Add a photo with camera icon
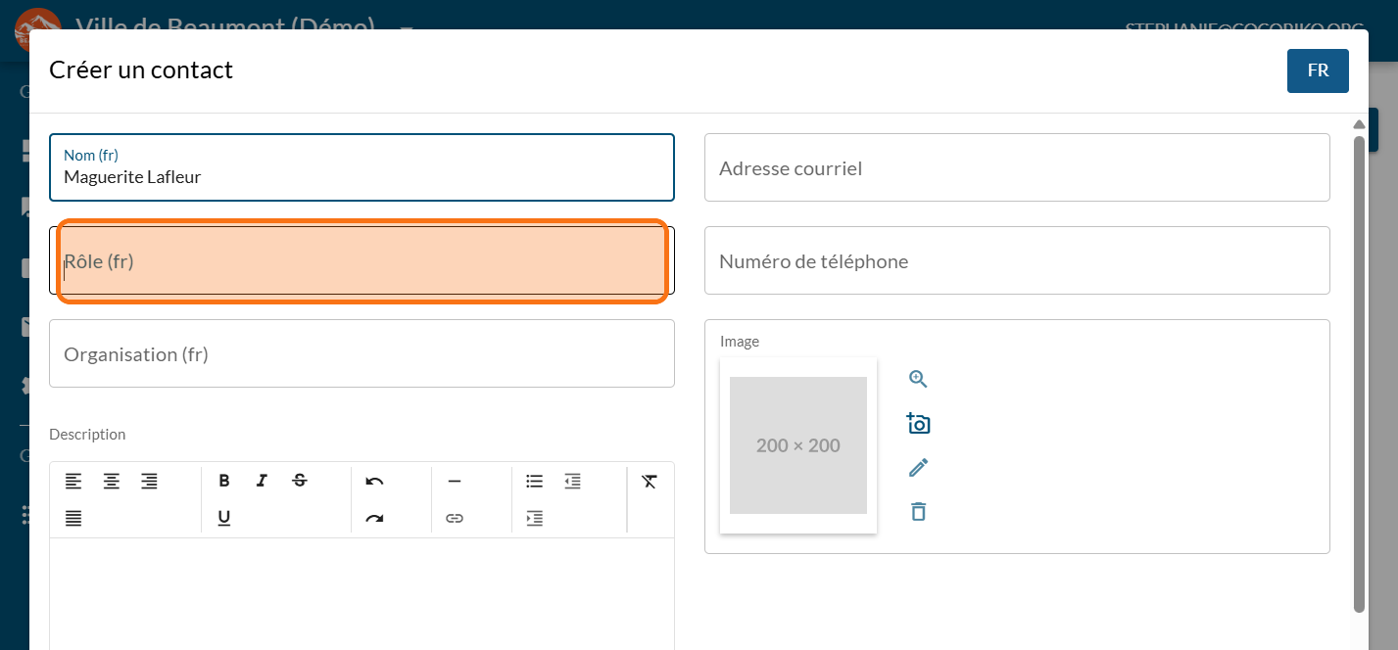 (918, 424)
